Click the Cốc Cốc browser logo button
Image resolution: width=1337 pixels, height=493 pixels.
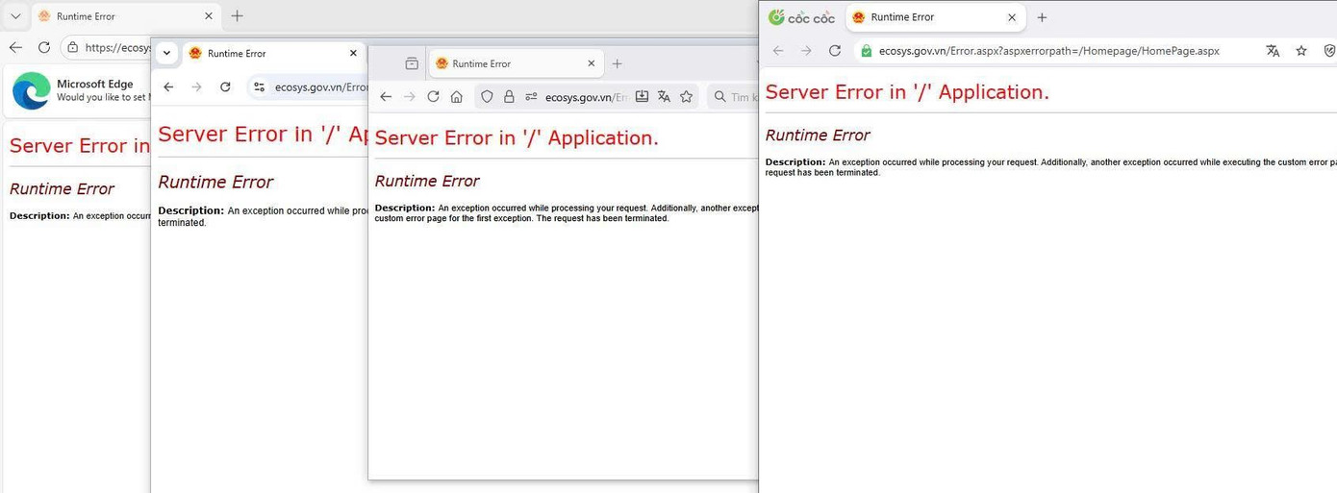click(801, 17)
